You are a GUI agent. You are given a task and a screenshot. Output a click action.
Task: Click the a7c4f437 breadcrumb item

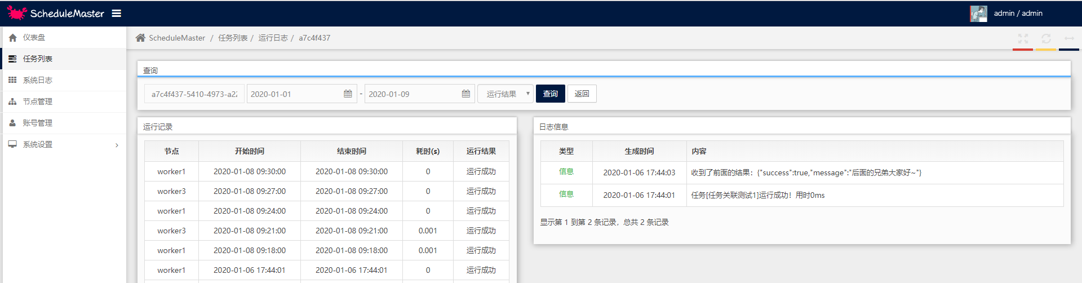coord(314,38)
